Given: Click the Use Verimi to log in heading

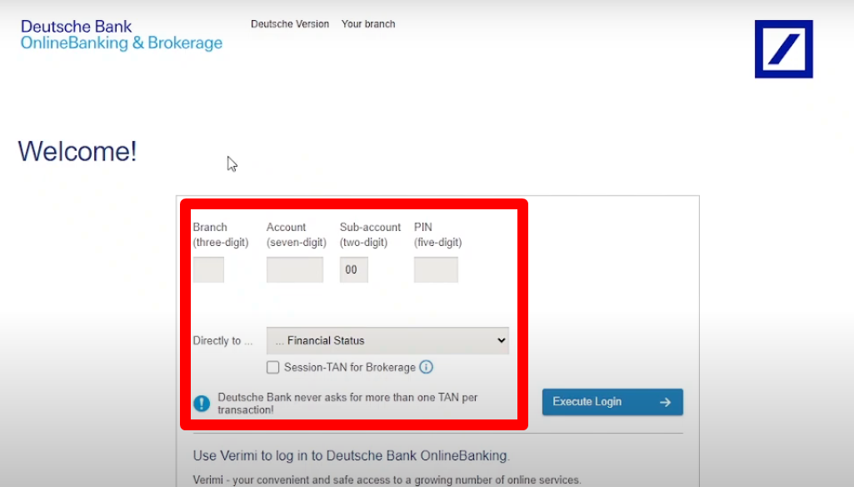Looking at the screenshot, I should click(x=351, y=455).
